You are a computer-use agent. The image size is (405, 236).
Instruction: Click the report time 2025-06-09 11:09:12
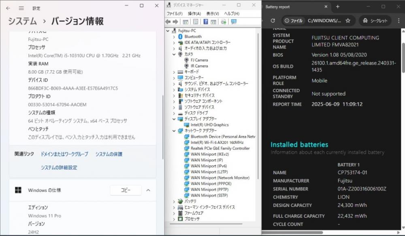pos(337,104)
